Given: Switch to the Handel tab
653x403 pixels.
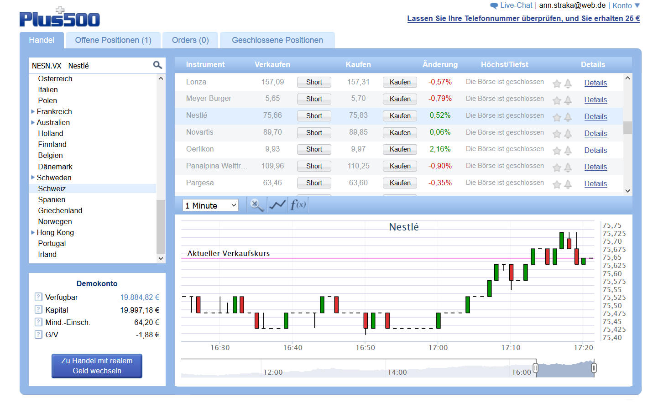Looking at the screenshot, I should click(x=42, y=40).
